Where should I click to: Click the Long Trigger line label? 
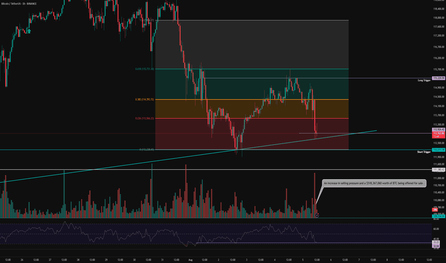coord(424,80)
